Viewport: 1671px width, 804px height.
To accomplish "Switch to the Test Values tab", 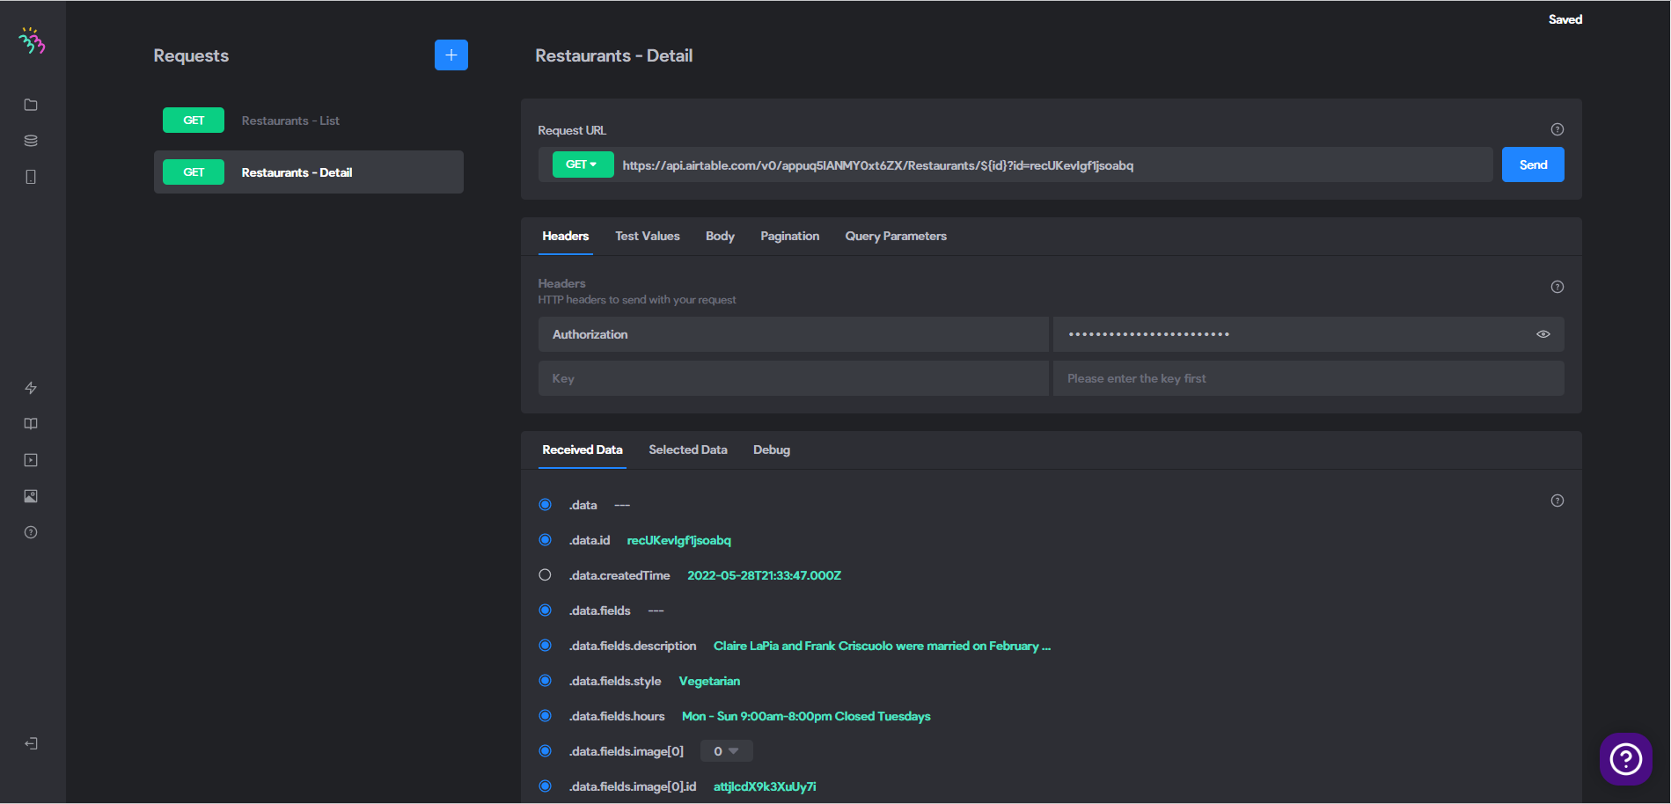I will click(x=648, y=236).
